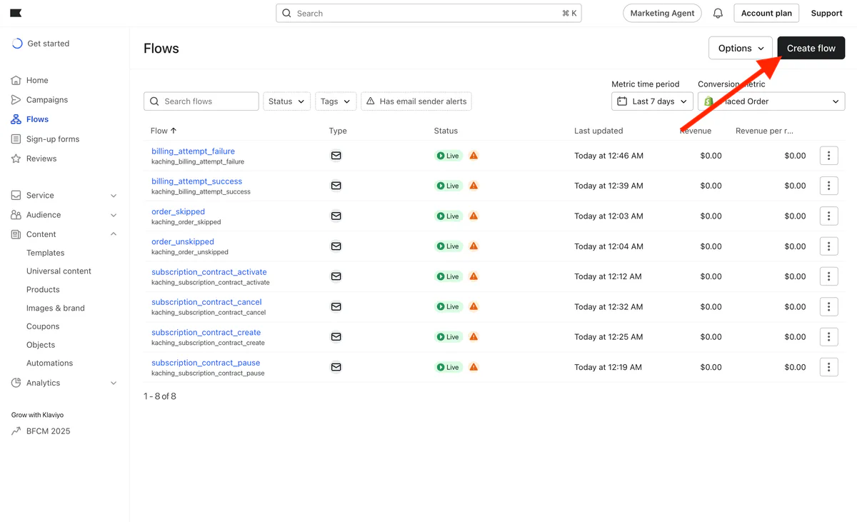
Task: Expand the Analytics sidebar section
Action: pos(64,383)
